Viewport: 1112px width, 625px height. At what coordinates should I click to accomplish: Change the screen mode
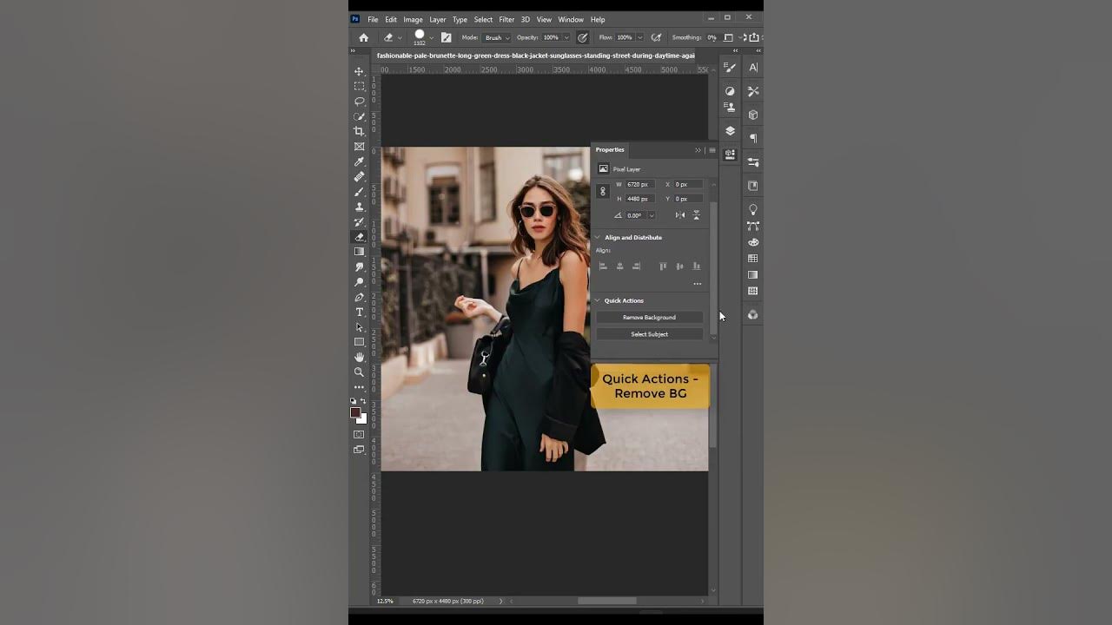click(x=359, y=450)
